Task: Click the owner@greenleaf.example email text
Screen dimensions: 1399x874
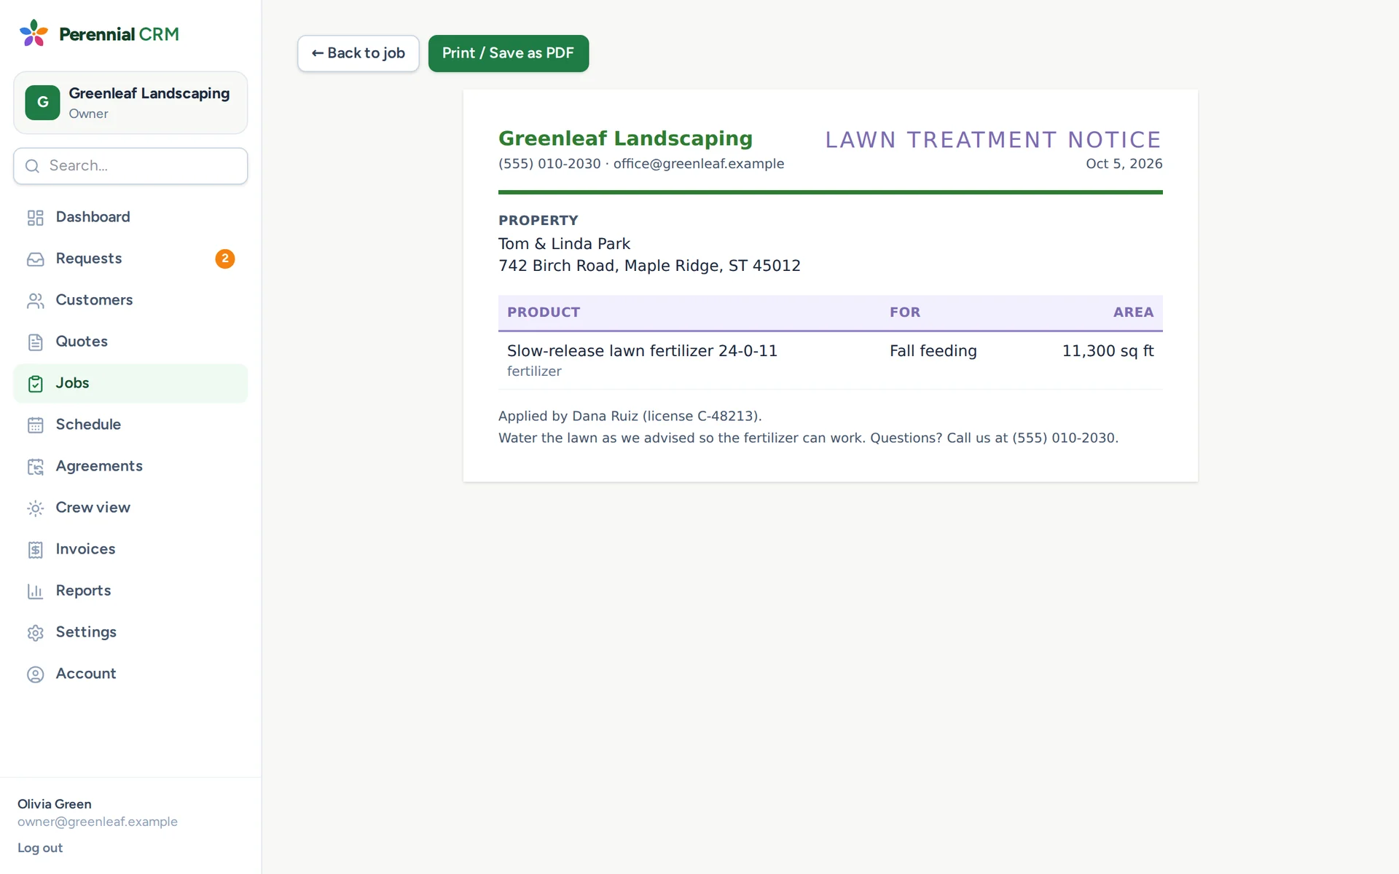Action: [x=98, y=822]
